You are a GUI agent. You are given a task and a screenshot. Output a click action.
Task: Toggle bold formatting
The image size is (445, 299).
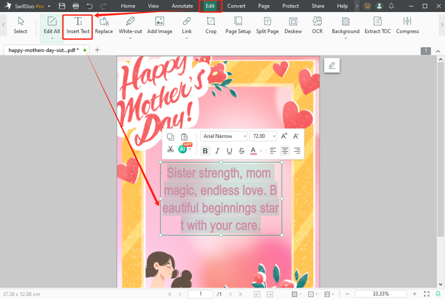click(x=205, y=151)
